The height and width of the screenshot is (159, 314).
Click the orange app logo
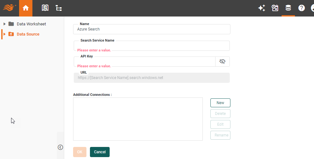(10, 8)
